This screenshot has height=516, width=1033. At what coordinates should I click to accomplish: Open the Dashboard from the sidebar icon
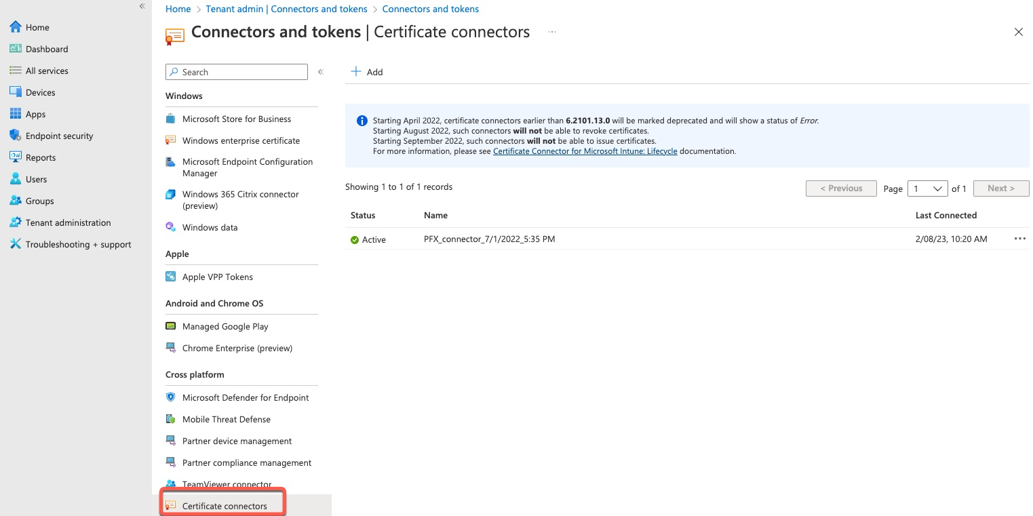click(x=14, y=49)
